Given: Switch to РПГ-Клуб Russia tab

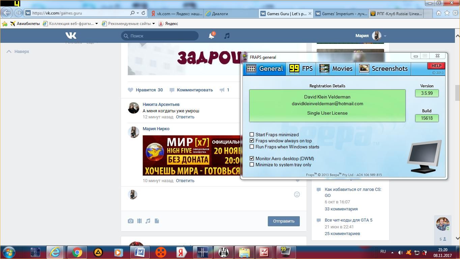Looking at the screenshot, I should (x=396, y=13).
